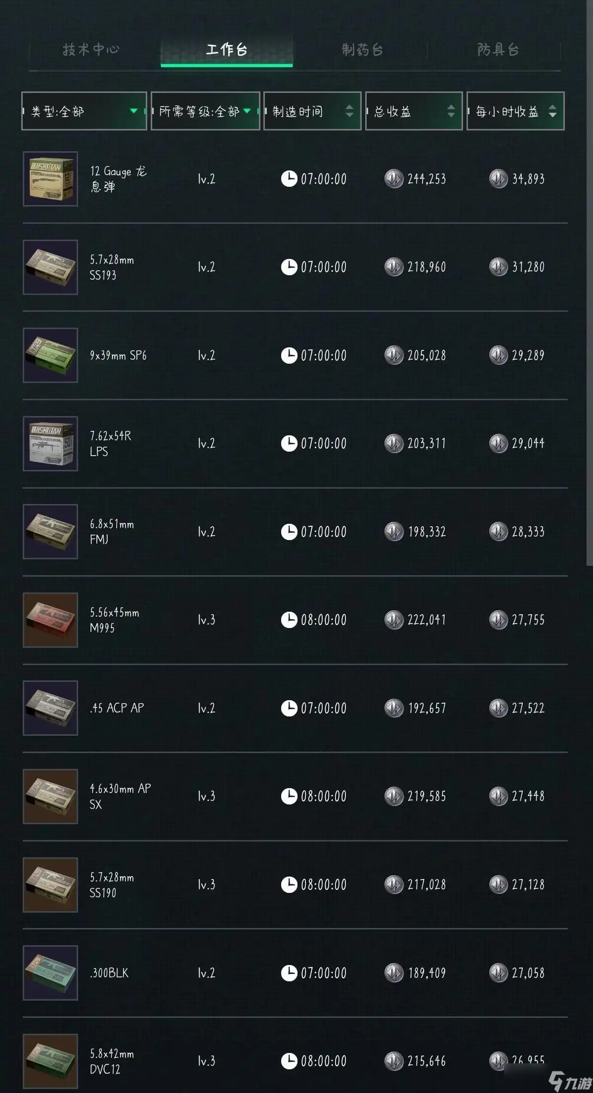Select the 5.7x28mm SS193 ammo box icon
The width and height of the screenshot is (593, 1093).
pyautogui.click(x=50, y=267)
